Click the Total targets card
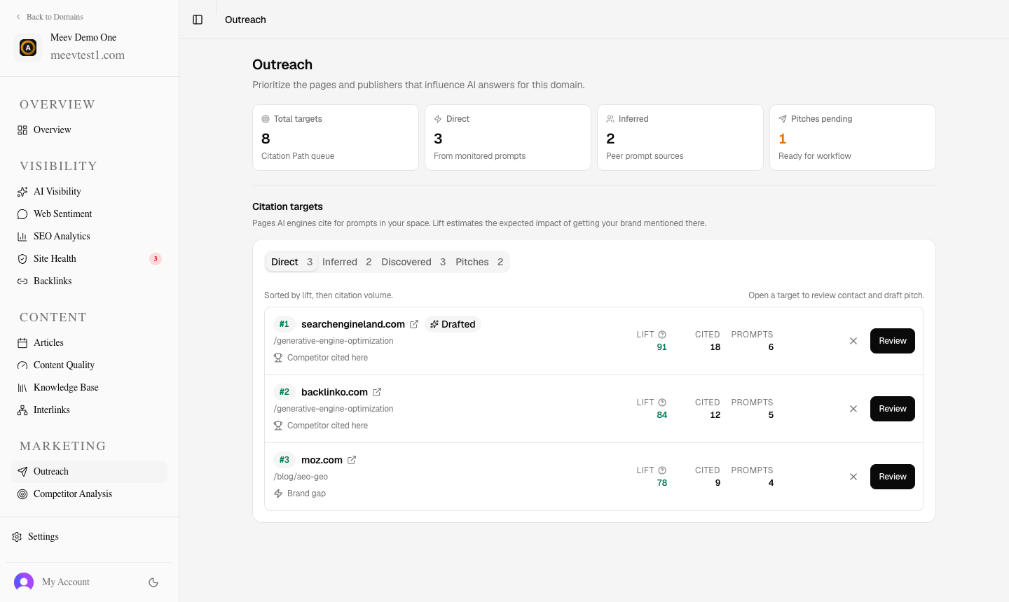The image size is (1009, 602). pyautogui.click(x=336, y=137)
